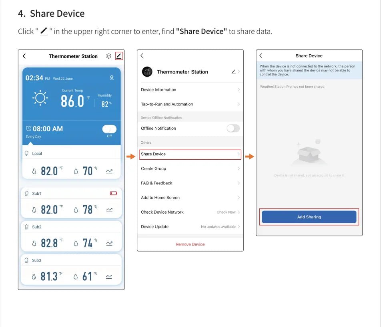Image resolution: width=381 pixels, height=327 pixels.
Task: Expand the Device Information row
Action: pyautogui.click(x=190, y=90)
